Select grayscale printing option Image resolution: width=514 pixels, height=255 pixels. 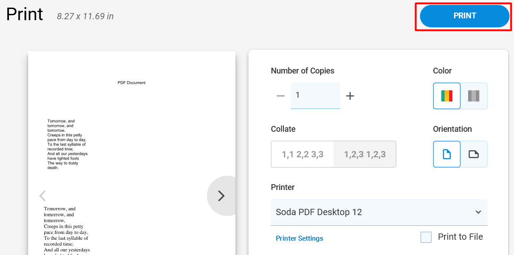click(x=474, y=96)
